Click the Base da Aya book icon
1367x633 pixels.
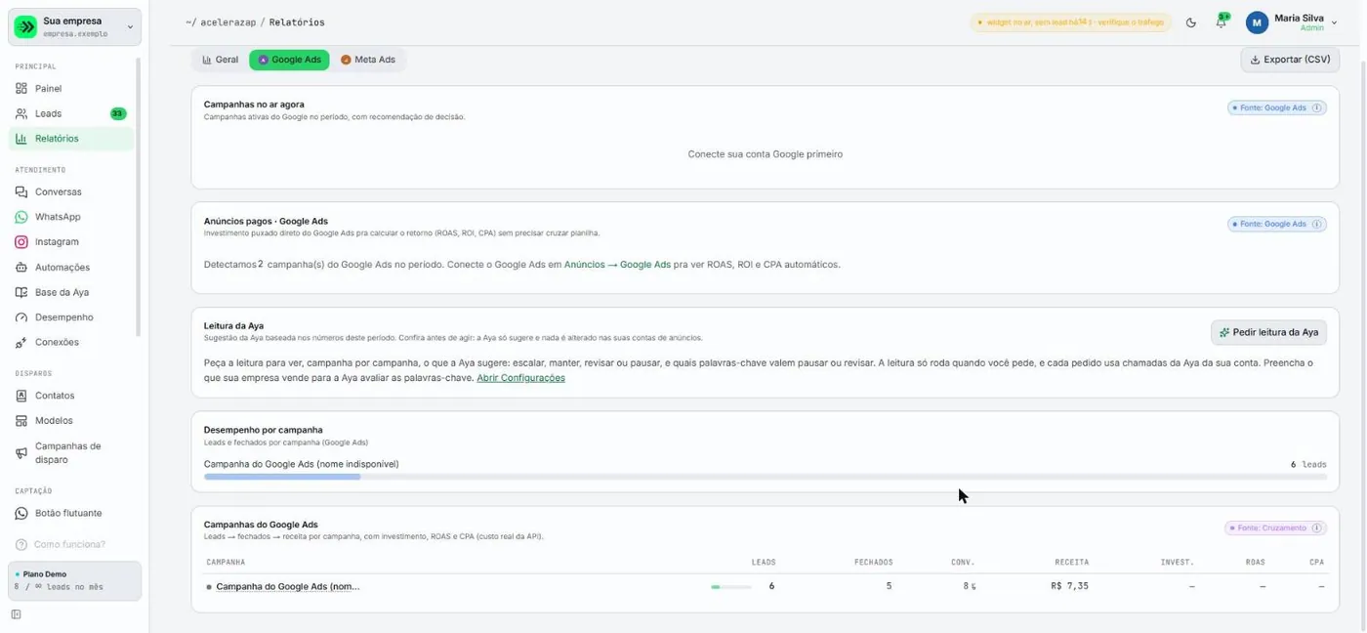click(x=21, y=292)
